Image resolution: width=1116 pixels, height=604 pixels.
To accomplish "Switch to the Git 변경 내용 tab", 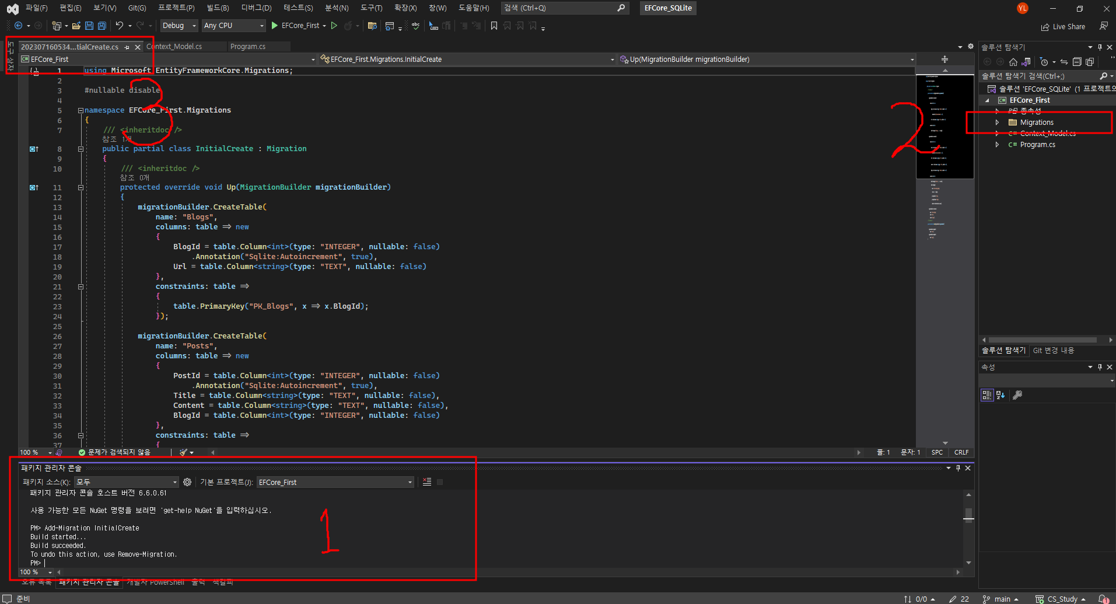I will coord(1054,350).
